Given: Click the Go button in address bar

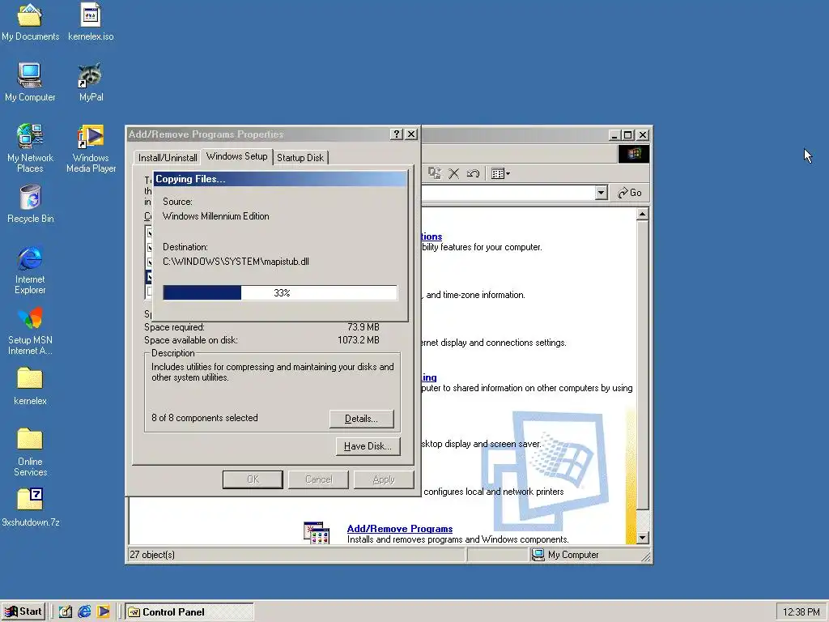Looking at the screenshot, I should pyautogui.click(x=630, y=193).
